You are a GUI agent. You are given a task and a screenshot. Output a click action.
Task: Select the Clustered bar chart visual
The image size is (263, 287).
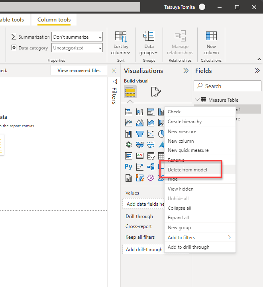pos(151,112)
